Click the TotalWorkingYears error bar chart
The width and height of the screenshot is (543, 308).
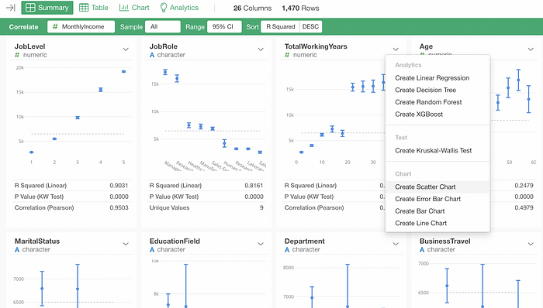click(334, 115)
